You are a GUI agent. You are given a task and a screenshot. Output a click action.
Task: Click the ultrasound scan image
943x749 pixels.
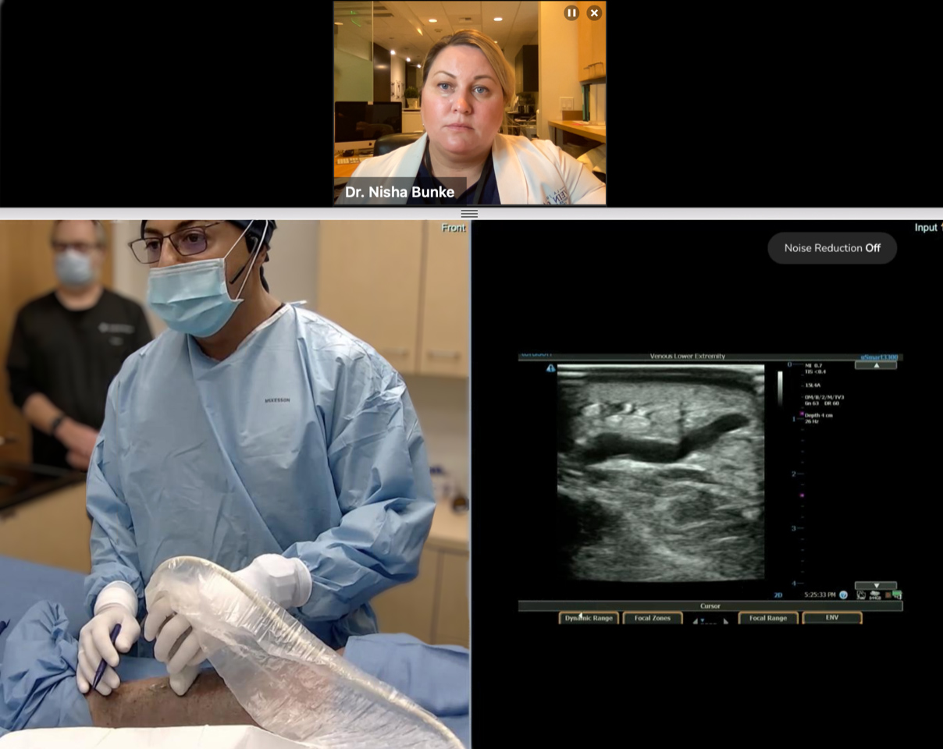[x=661, y=473]
